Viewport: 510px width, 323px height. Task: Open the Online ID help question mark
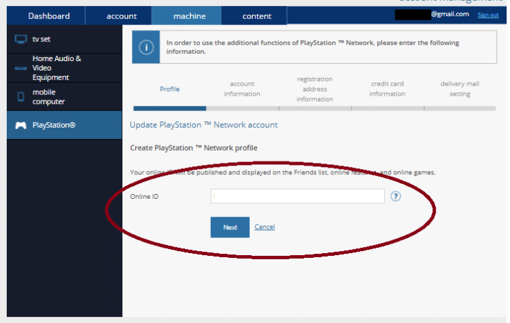click(x=396, y=196)
